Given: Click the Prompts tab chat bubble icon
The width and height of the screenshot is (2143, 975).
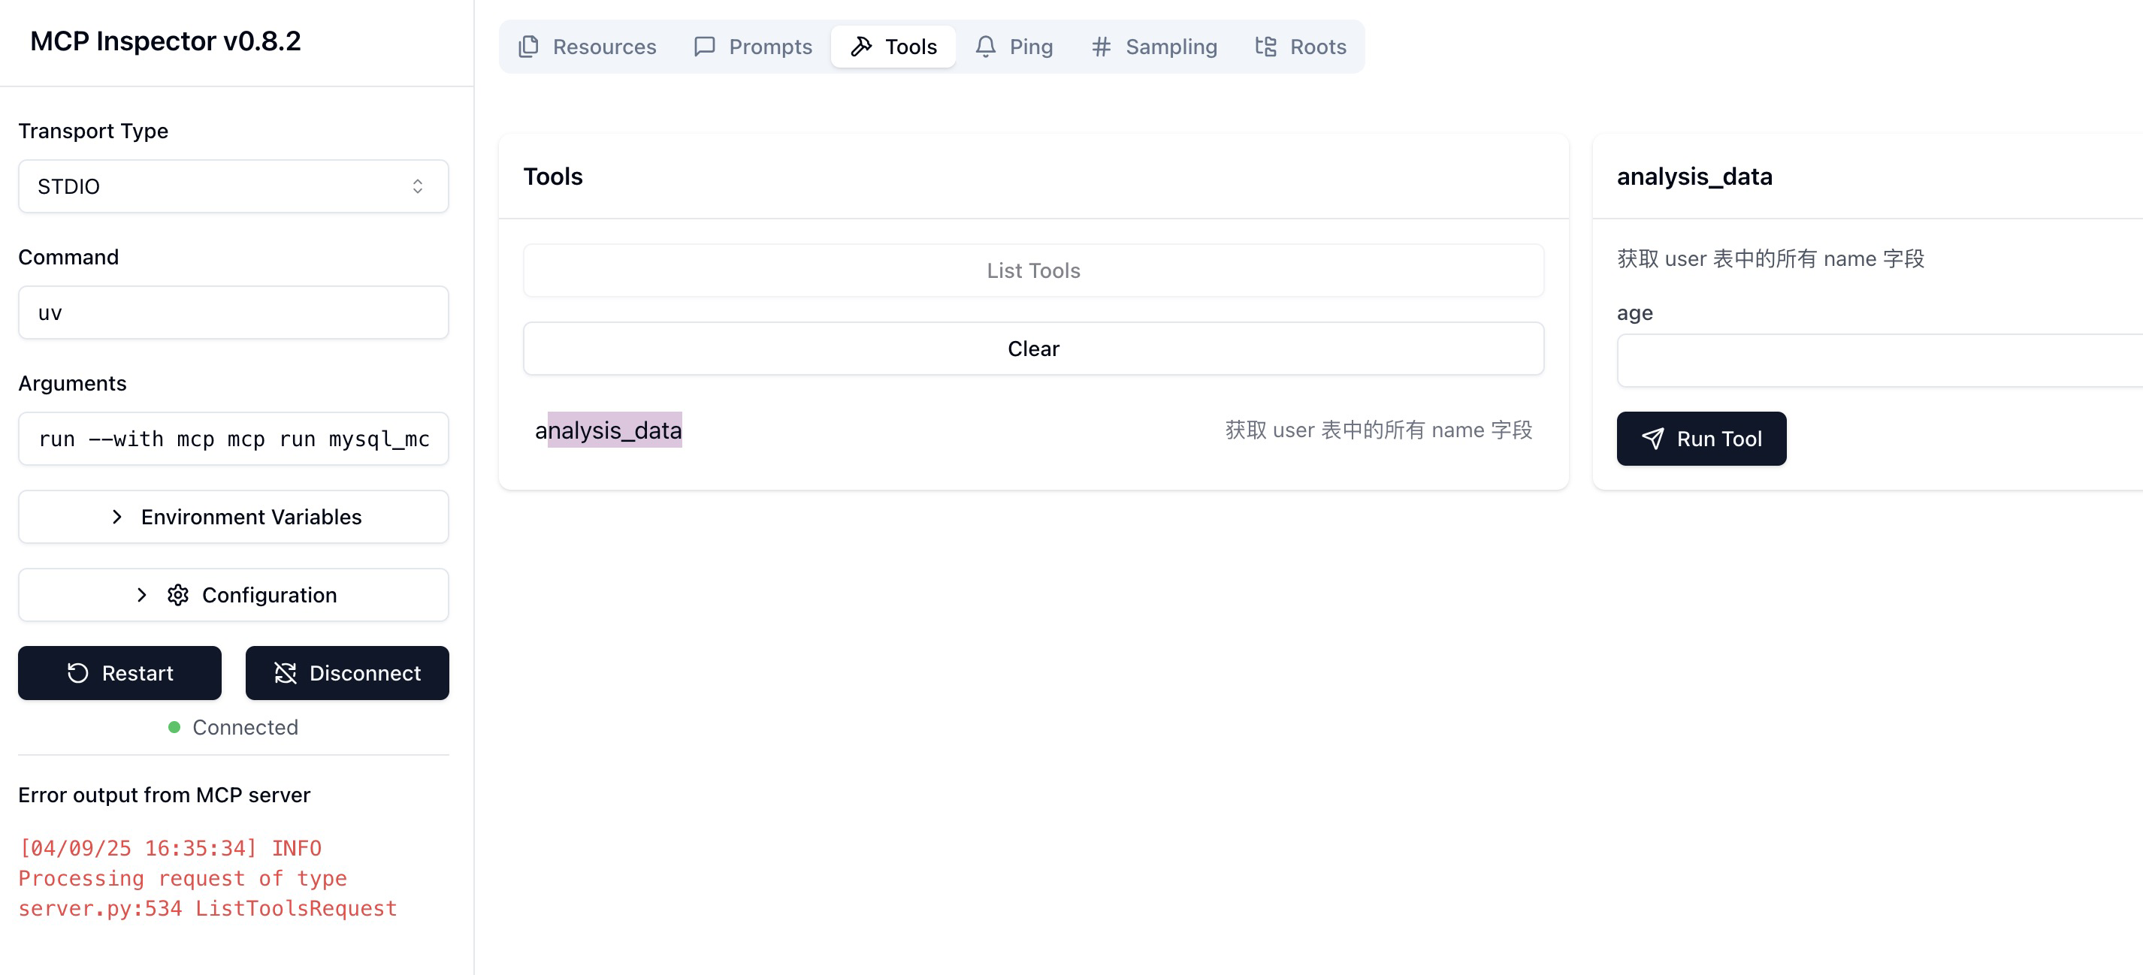Looking at the screenshot, I should [704, 47].
